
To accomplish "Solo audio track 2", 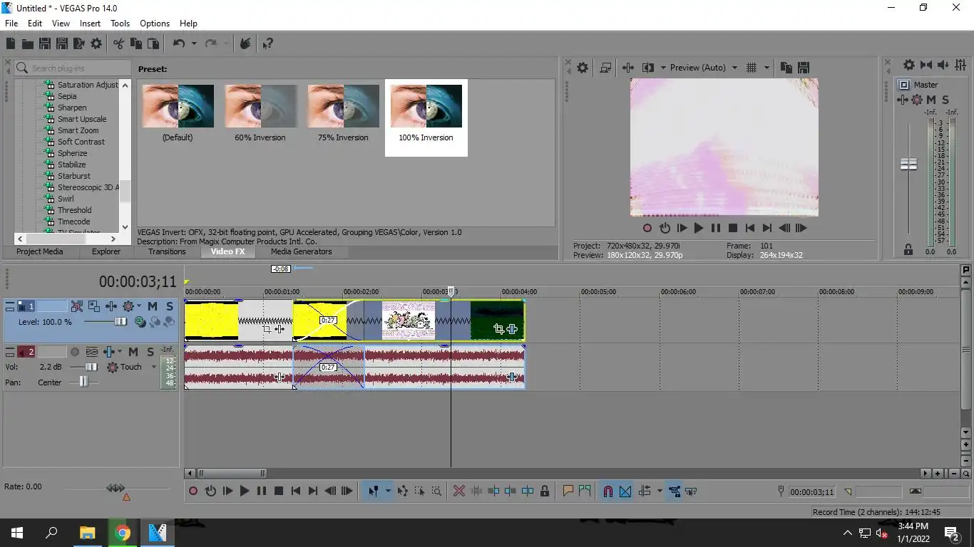I will click(x=150, y=352).
